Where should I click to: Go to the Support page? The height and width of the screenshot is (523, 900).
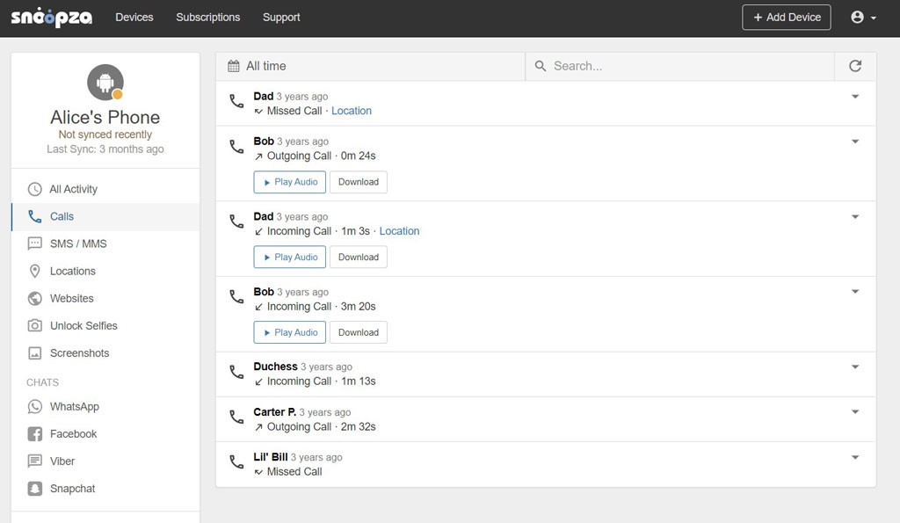(281, 18)
